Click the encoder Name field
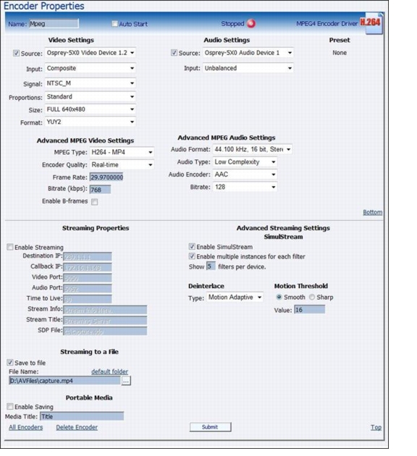Screen dimensions: 417x456 [x=54, y=24]
